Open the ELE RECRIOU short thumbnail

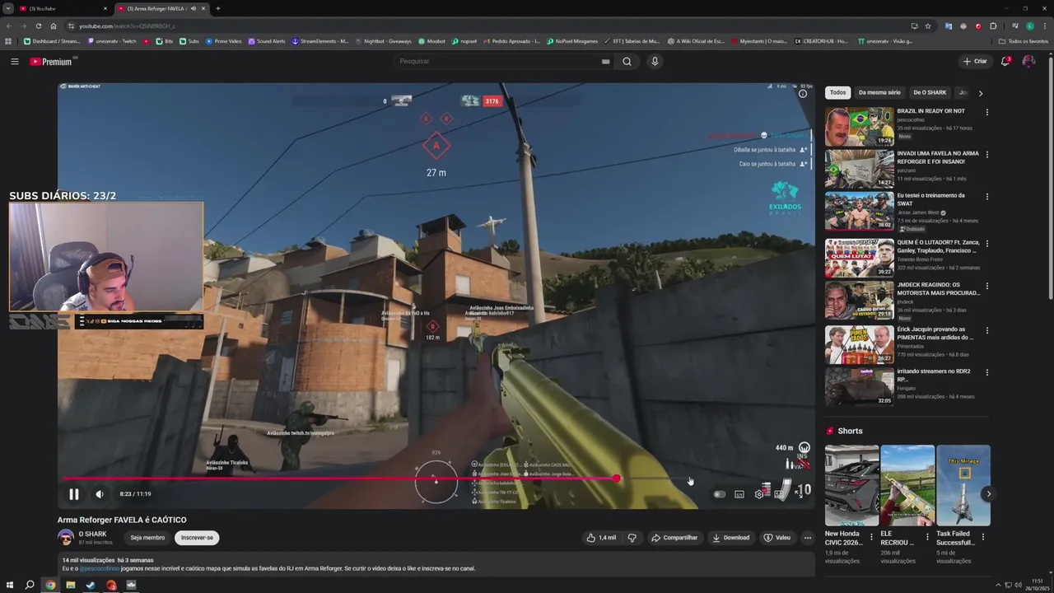point(907,485)
